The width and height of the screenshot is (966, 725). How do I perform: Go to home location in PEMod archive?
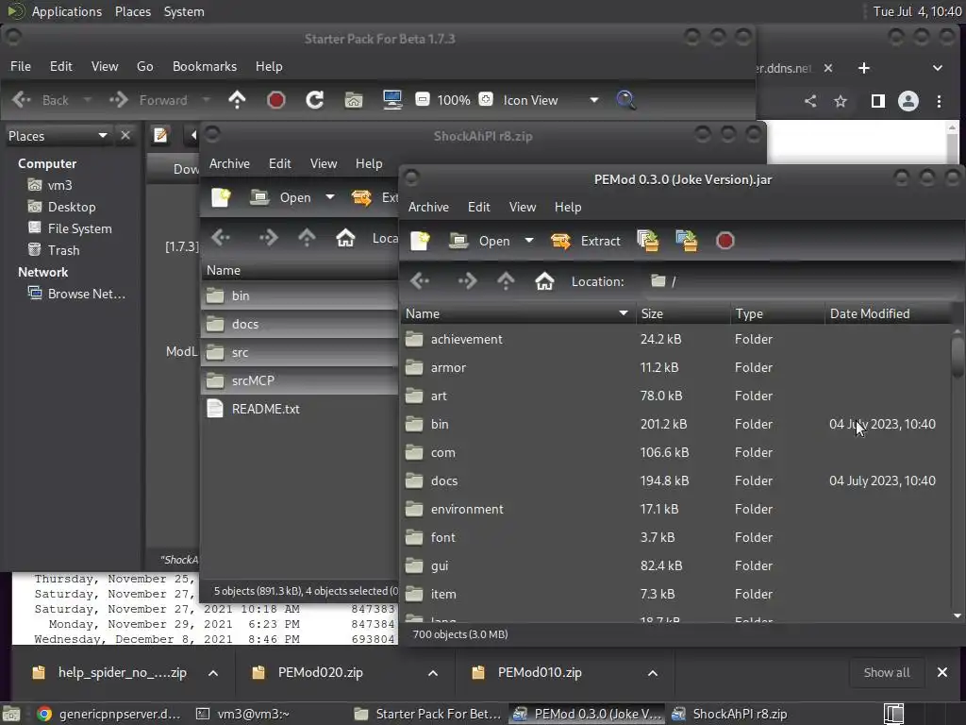pos(544,281)
